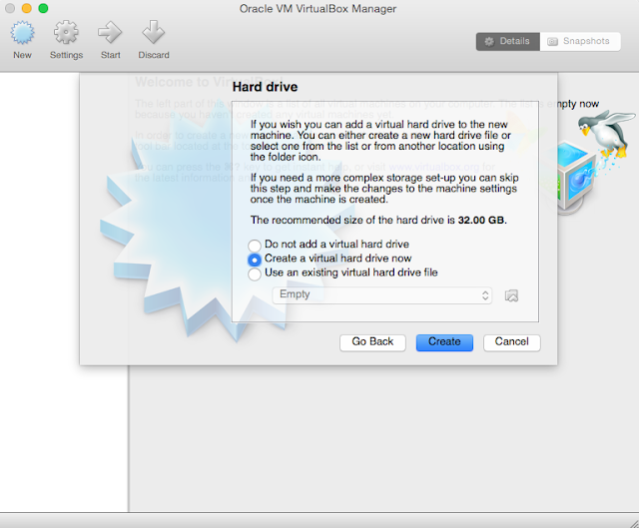Click the Go Back button

[372, 342]
